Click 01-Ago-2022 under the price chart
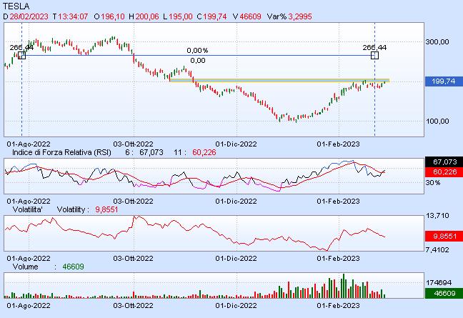The height and width of the screenshot is (318, 463). (x=29, y=144)
